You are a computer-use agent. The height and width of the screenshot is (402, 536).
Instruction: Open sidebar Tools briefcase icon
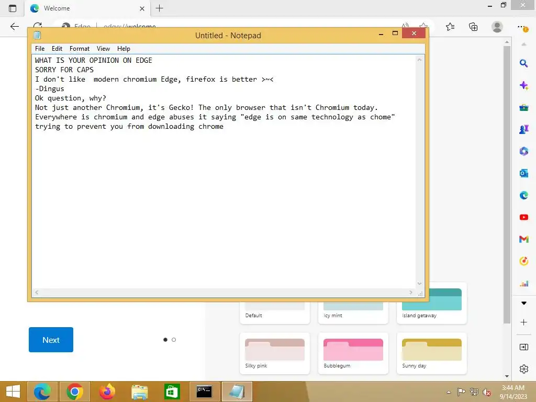pyautogui.click(x=523, y=108)
